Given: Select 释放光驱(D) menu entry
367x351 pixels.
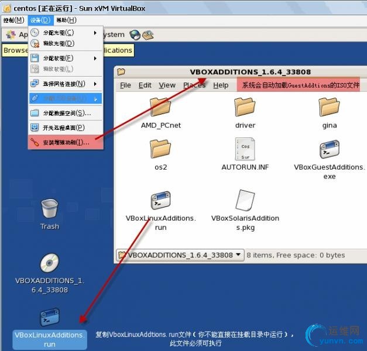Looking at the screenshot, I should point(66,43).
